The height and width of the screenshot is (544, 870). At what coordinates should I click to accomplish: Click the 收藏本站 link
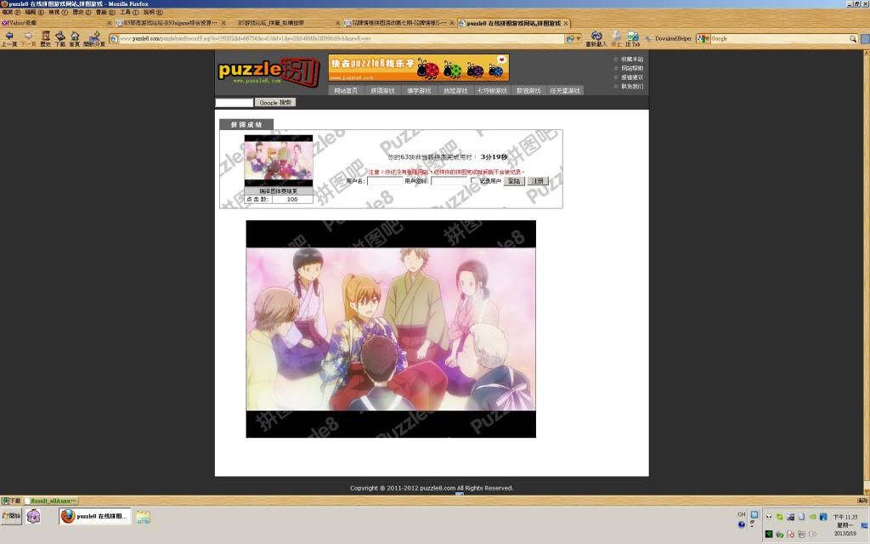click(x=632, y=59)
